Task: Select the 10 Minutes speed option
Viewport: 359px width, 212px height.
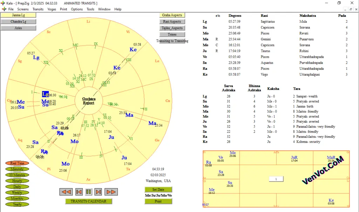Action: tap(17, 175)
